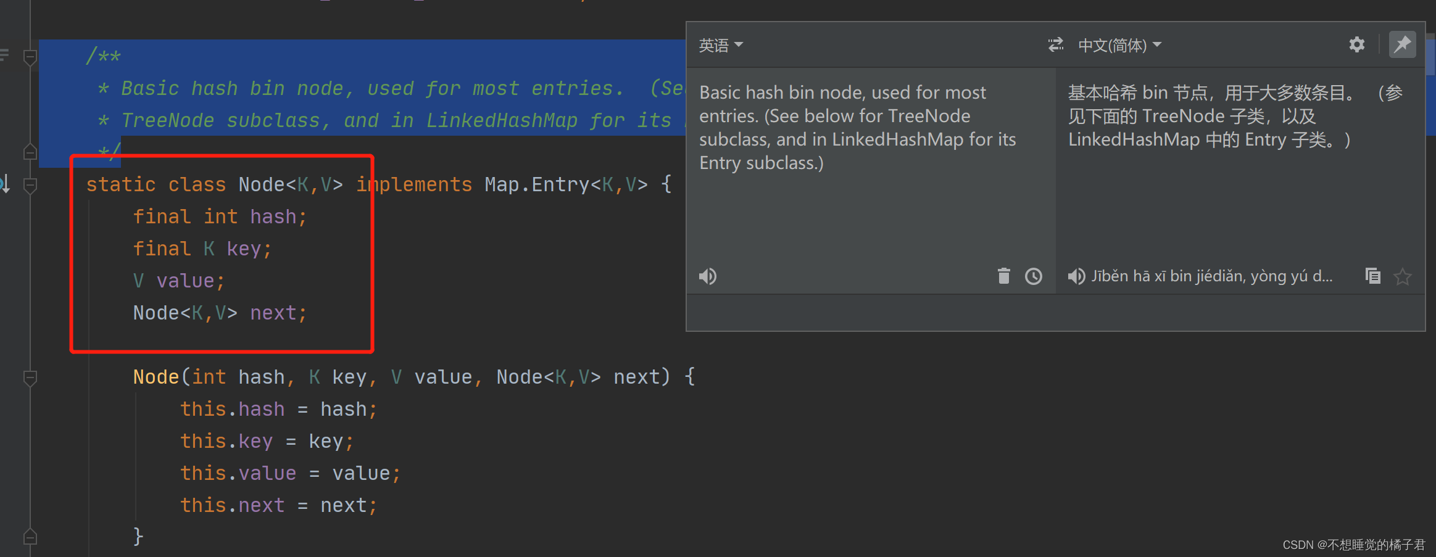Clear the source text with trash icon
Viewport: 1436px width, 557px height.
[x=1003, y=276]
